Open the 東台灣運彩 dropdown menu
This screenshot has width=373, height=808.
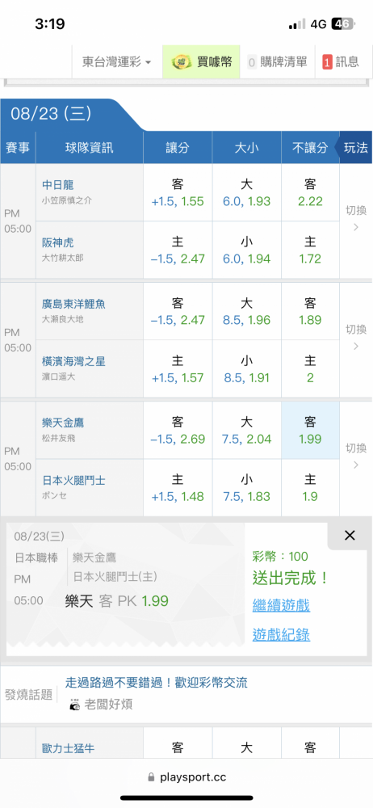tap(117, 62)
